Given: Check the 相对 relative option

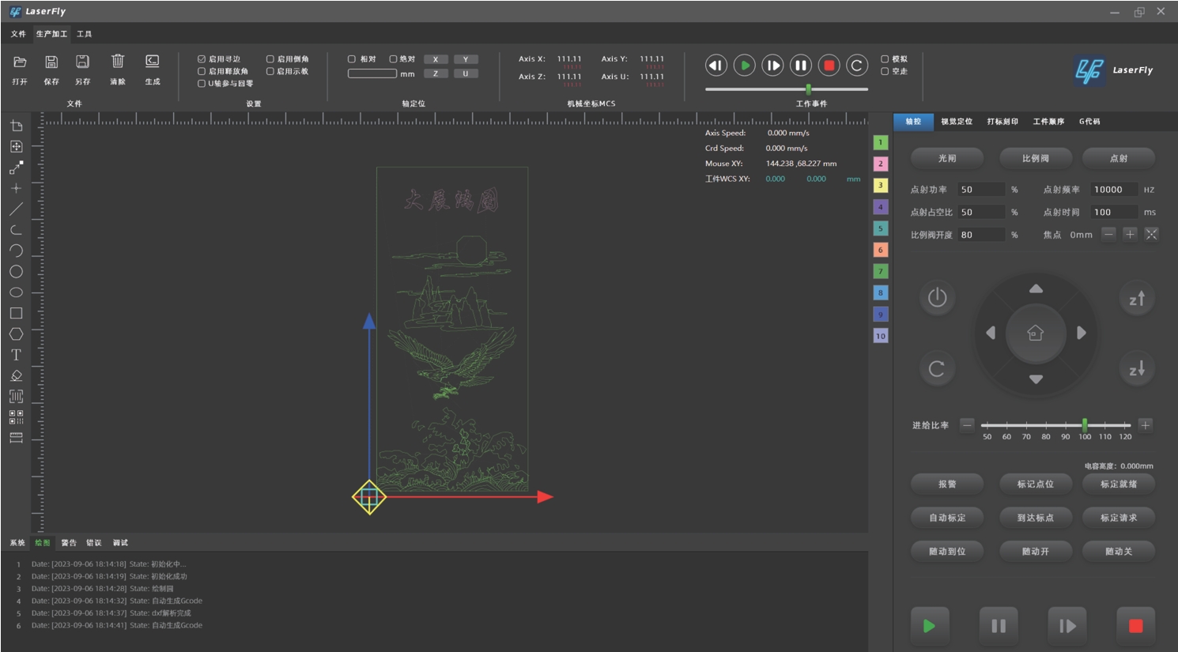Looking at the screenshot, I should click(x=352, y=59).
